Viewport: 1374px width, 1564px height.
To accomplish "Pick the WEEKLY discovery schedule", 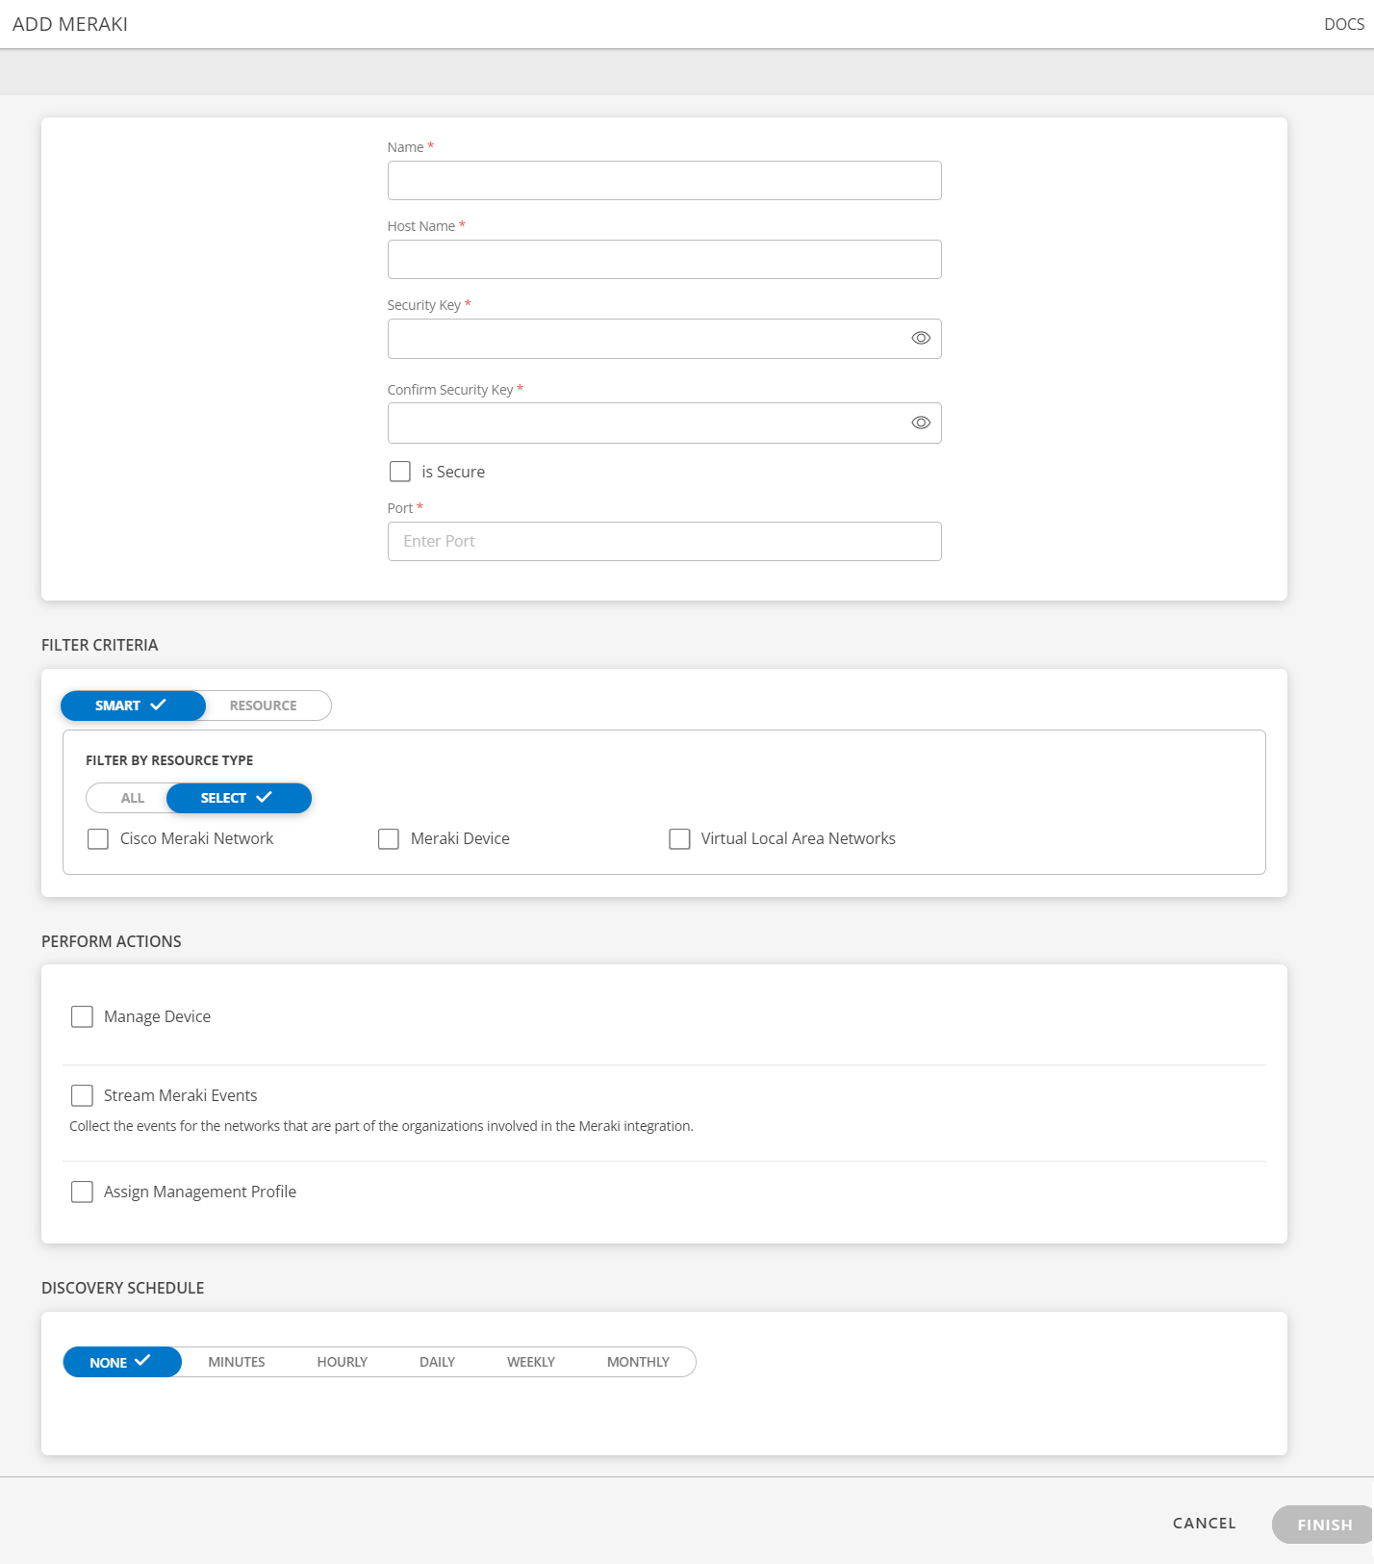I will click(531, 1362).
